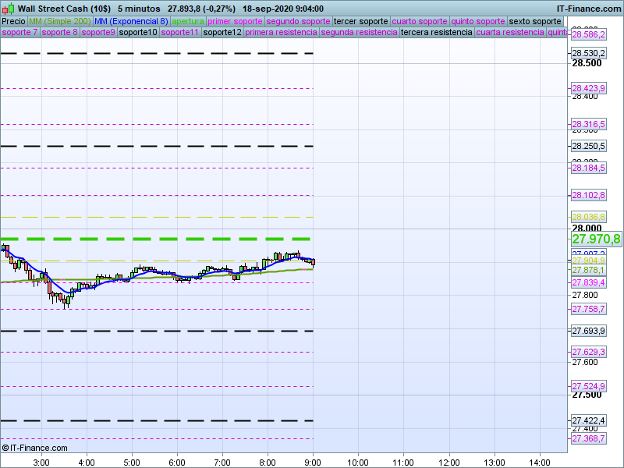Click the magenta 27.368,7 price tag
This screenshot has width=624, height=468.
[588, 438]
